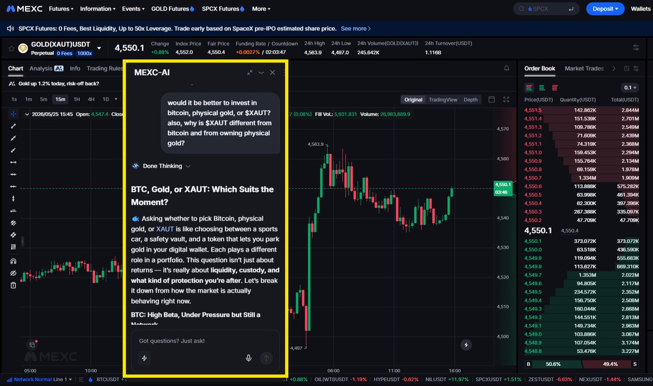Show the next order book tabs with chevron
Viewport: 653px width, 386px height.
tap(613, 68)
